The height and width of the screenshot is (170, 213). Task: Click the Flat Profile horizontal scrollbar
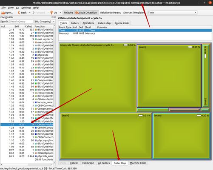click(x=27, y=165)
